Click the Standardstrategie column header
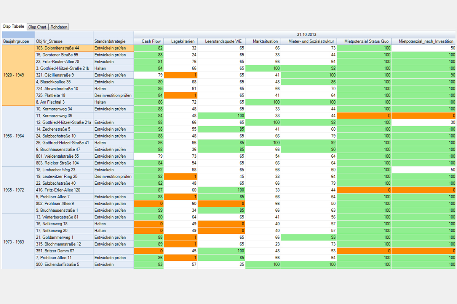The height and width of the screenshot is (304, 457). point(113,41)
